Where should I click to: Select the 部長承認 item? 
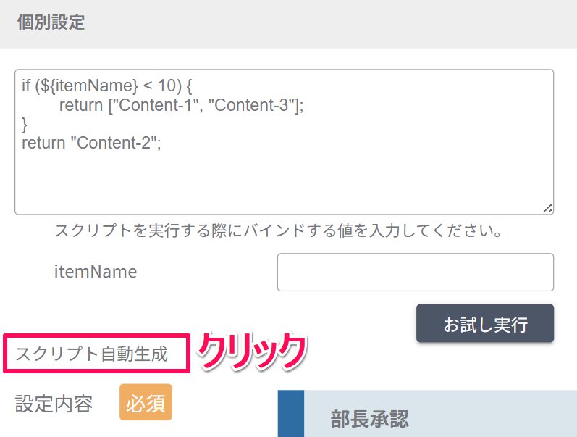point(427,413)
